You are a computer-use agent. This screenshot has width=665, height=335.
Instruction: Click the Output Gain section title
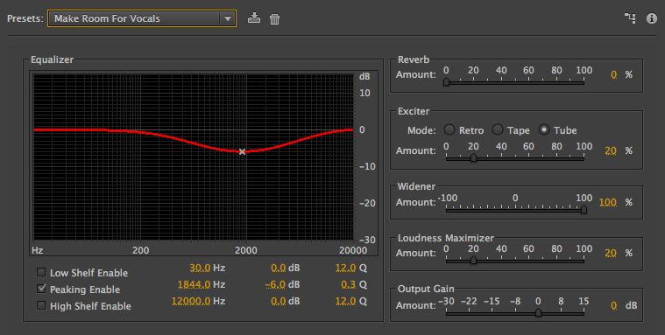point(426,289)
